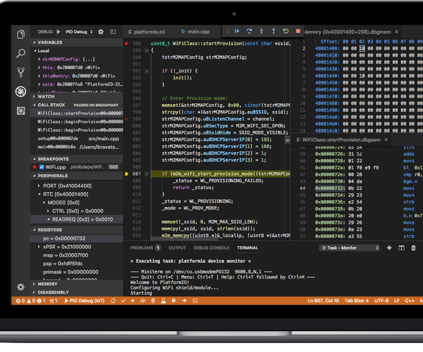
Task: Toggle breakpoint dot on line 588
Action: [126, 44]
